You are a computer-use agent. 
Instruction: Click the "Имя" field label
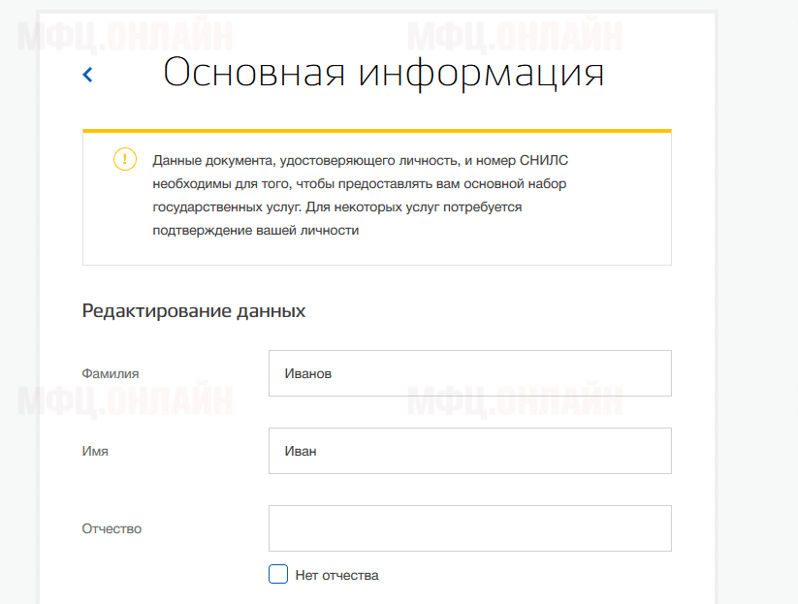click(x=95, y=451)
